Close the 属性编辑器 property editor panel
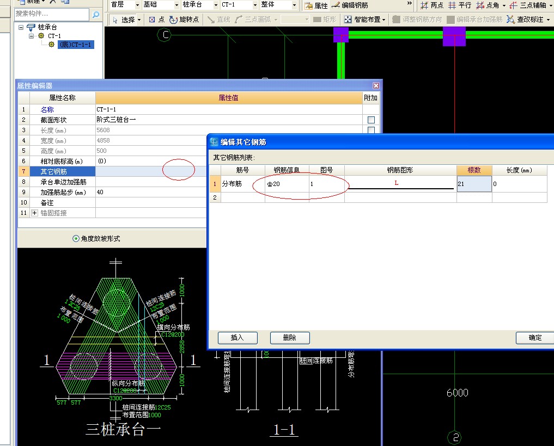This screenshot has height=446, width=554. tap(376, 86)
